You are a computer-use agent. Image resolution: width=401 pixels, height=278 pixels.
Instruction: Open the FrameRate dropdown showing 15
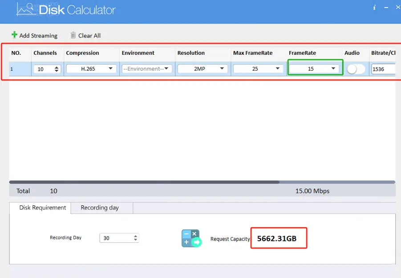[315, 69]
